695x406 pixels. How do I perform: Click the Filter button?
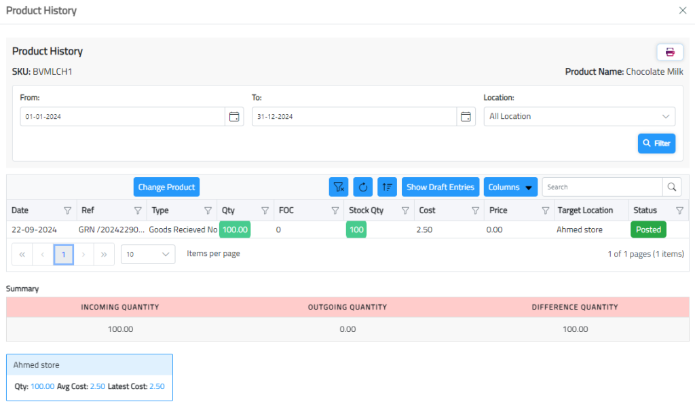tap(656, 143)
